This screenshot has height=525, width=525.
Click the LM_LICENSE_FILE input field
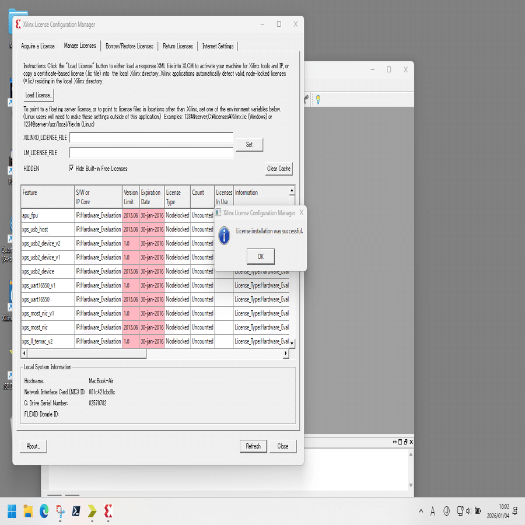pyautogui.click(x=151, y=153)
